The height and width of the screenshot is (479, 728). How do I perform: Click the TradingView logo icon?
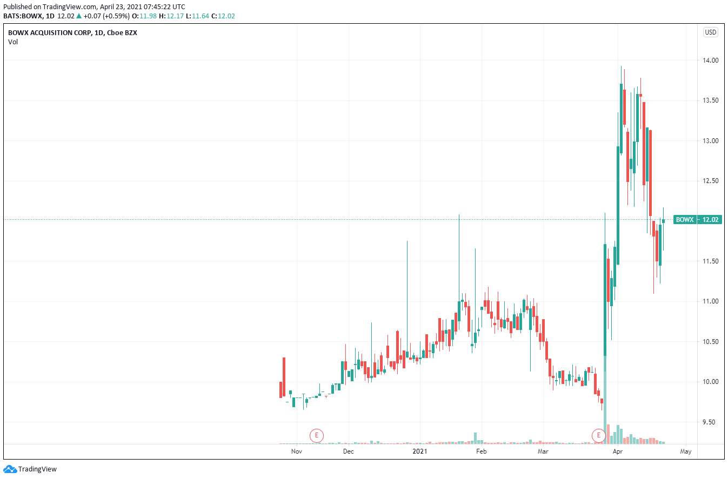tap(10, 469)
